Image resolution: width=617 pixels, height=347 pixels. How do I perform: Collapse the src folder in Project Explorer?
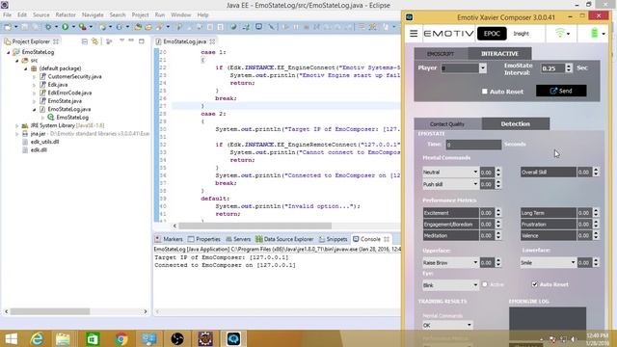17,60
